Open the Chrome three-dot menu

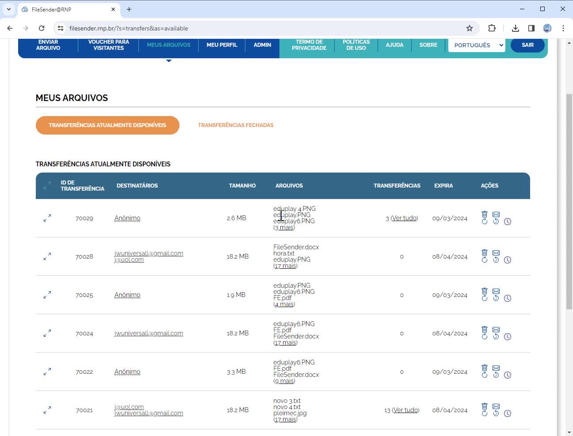coord(563,28)
